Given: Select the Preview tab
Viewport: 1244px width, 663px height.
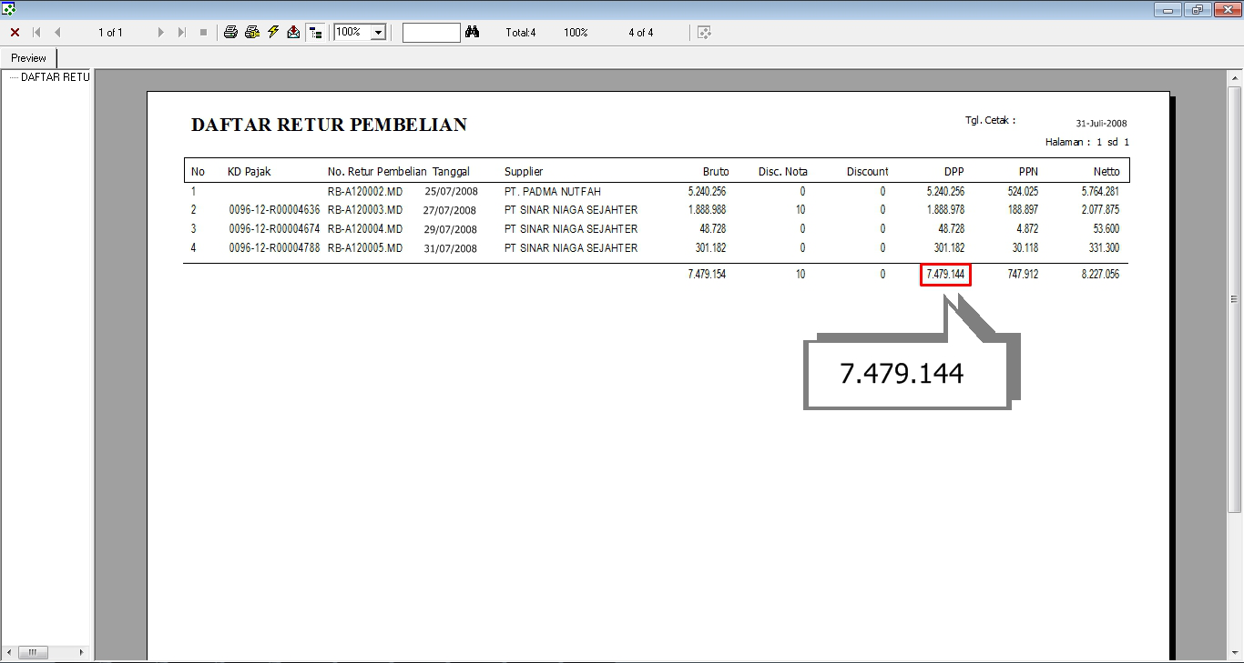Looking at the screenshot, I should click(x=29, y=58).
